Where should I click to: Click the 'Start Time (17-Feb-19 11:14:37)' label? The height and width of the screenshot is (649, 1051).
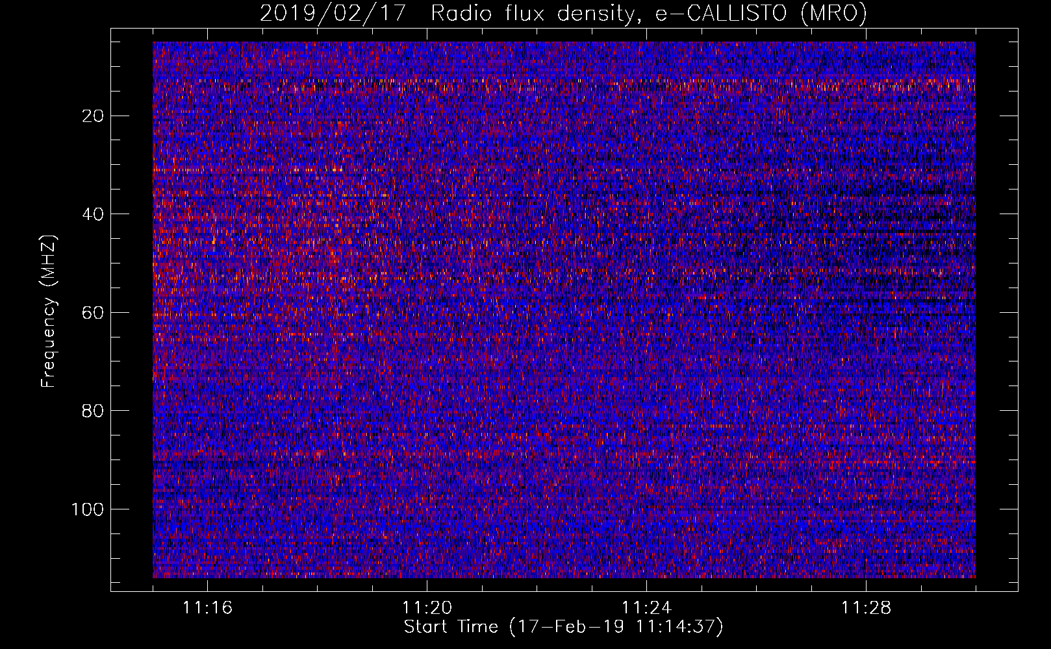563,627
